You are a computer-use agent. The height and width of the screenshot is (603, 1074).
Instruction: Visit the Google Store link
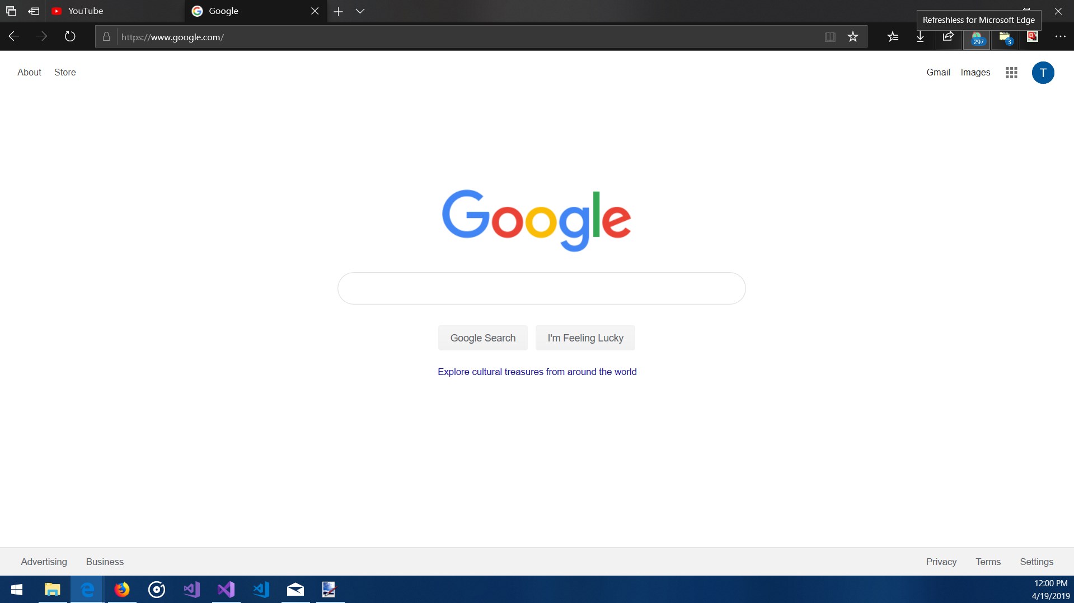point(65,73)
